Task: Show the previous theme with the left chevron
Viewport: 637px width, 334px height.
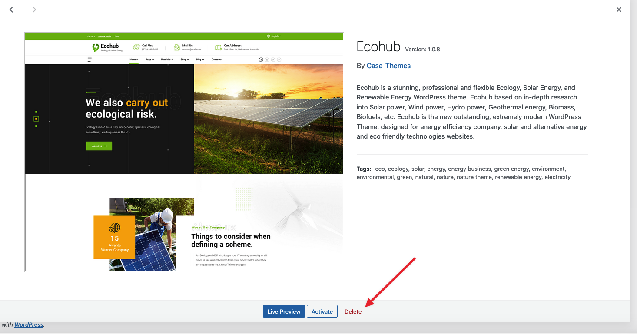Action: (x=11, y=10)
